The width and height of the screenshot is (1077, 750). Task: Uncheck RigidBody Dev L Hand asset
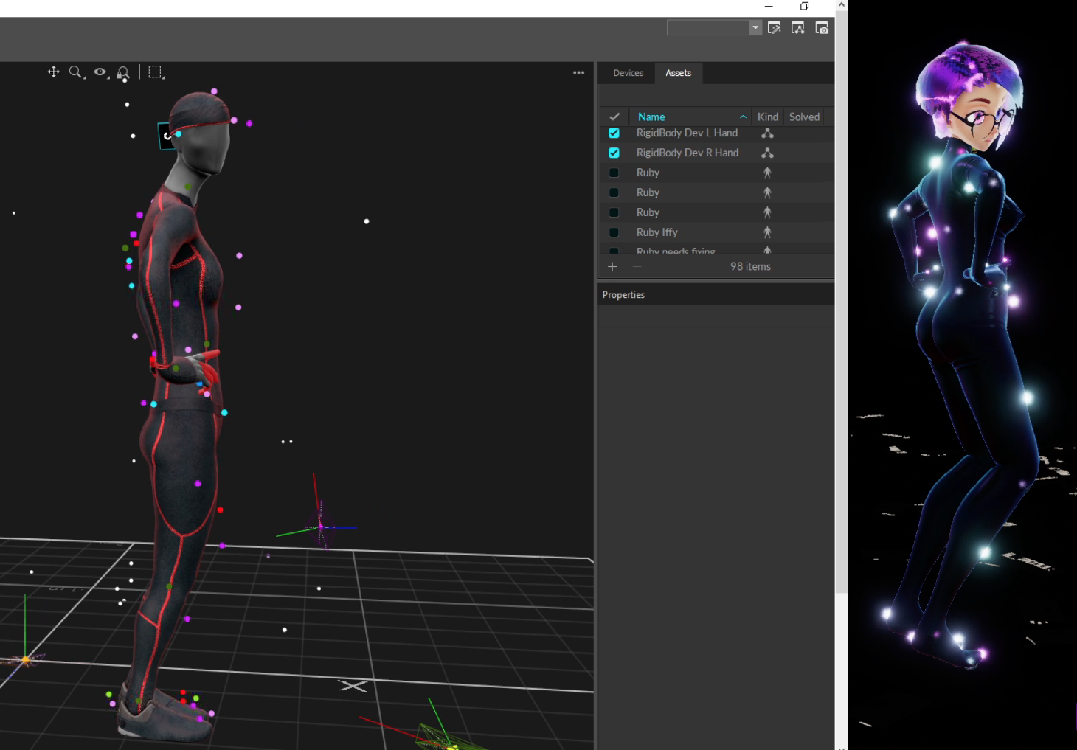[614, 133]
